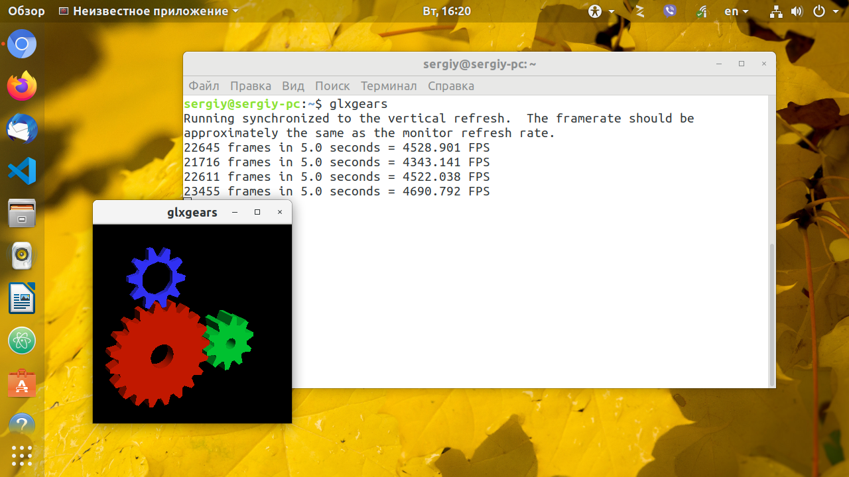
Task: Open the Файл menu in terminal
Action: (x=204, y=86)
